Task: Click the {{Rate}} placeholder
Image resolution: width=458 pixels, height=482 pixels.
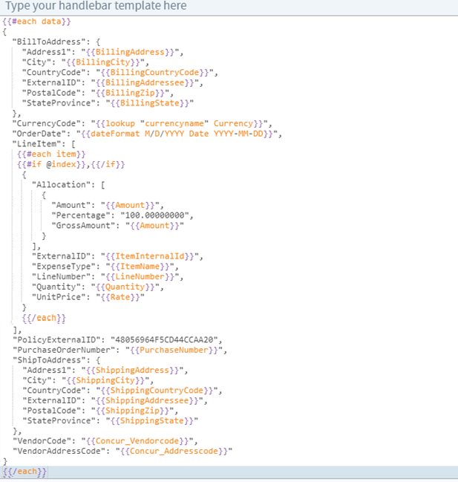Action: coord(120,297)
